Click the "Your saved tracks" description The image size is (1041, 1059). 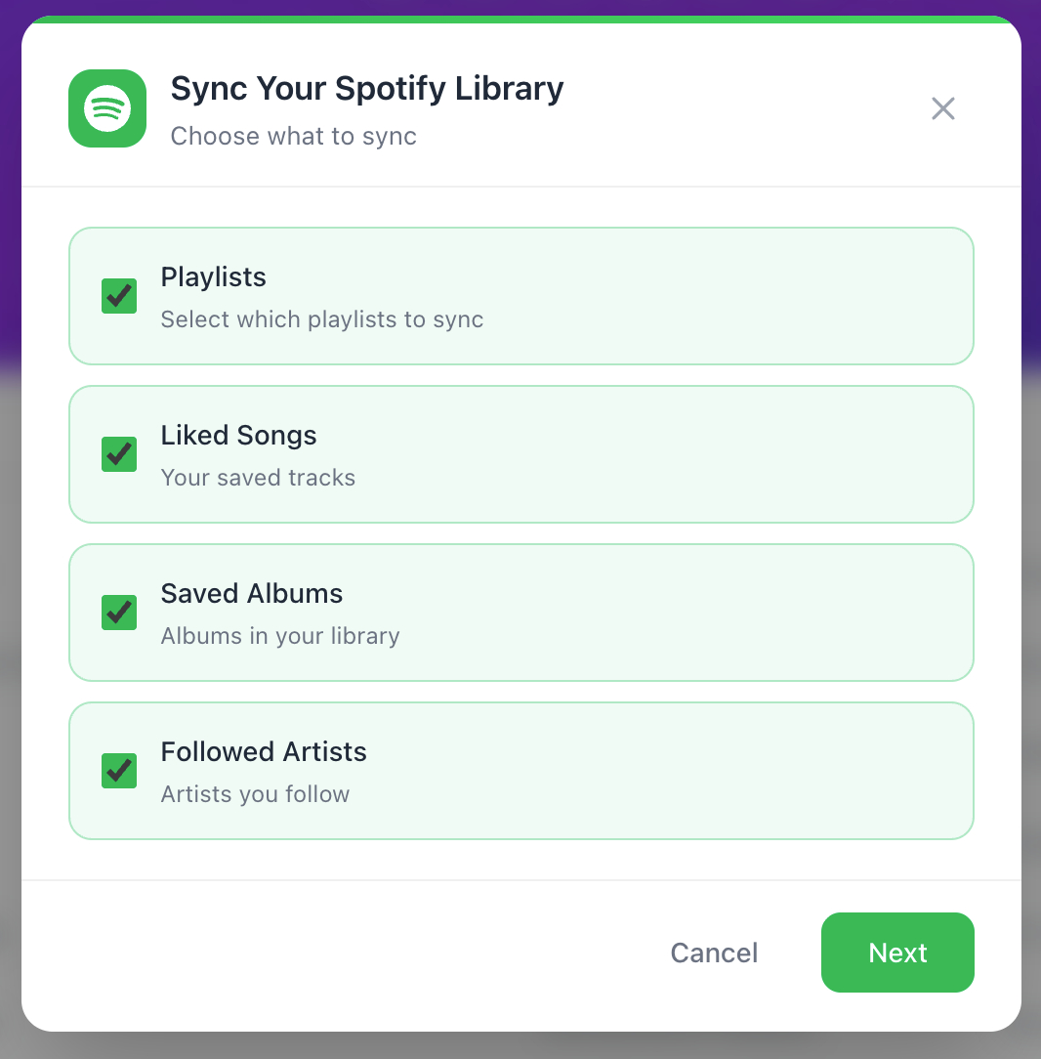click(x=258, y=478)
